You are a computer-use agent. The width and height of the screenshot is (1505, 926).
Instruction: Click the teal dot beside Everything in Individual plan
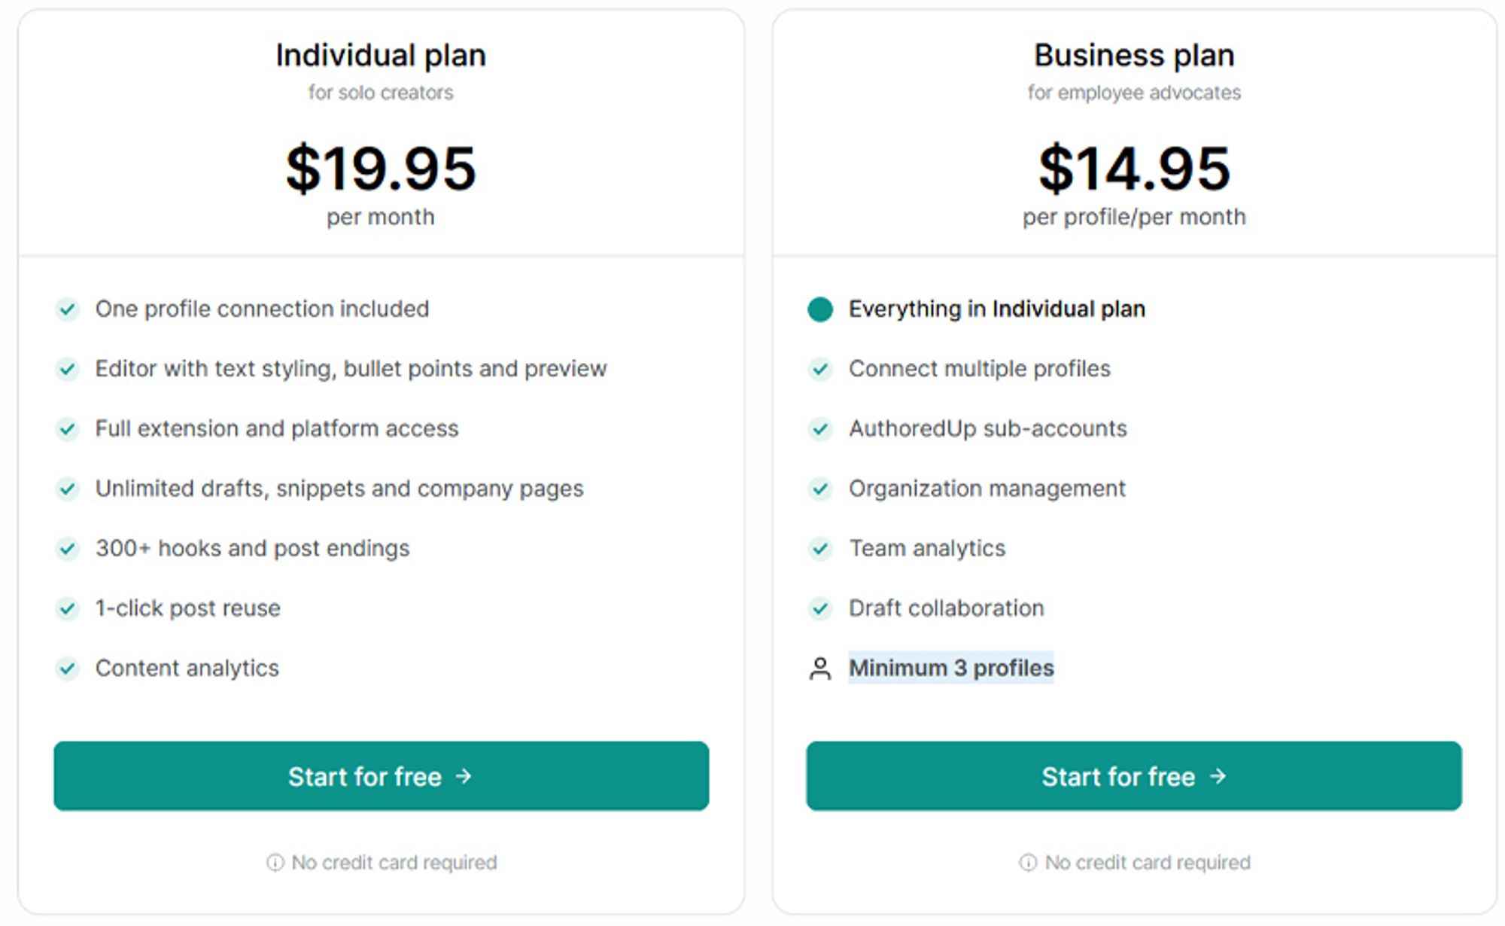pyautogui.click(x=820, y=309)
